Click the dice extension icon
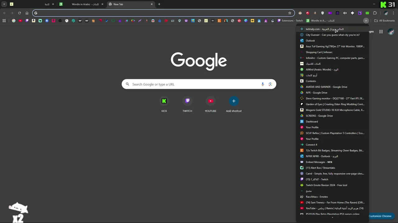The height and width of the screenshot is (223, 398). coord(352,13)
